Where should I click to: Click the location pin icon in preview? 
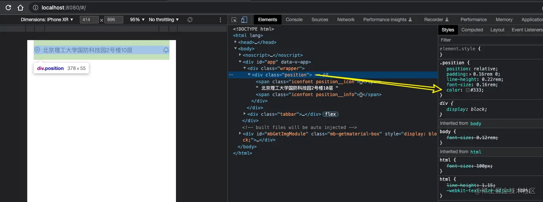(x=37, y=50)
